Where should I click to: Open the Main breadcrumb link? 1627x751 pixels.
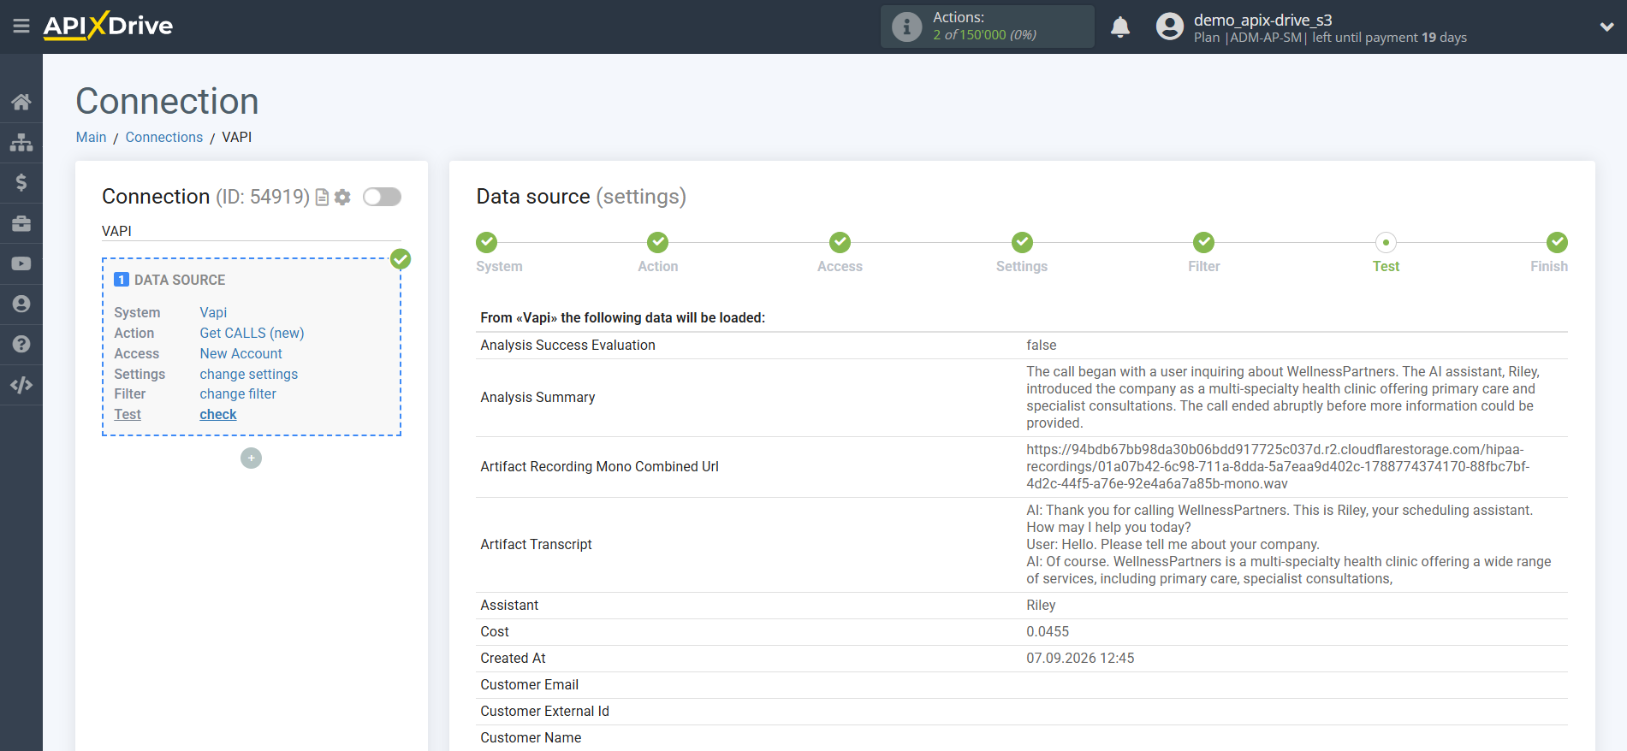[91, 137]
